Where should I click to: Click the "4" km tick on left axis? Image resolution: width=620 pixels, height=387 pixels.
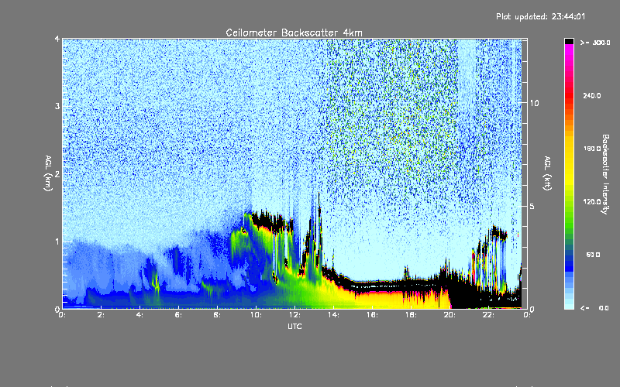pos(57,39)
